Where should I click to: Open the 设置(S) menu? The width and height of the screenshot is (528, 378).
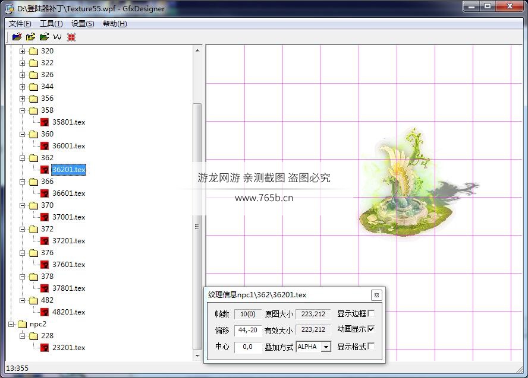click(x=83, y=24)
